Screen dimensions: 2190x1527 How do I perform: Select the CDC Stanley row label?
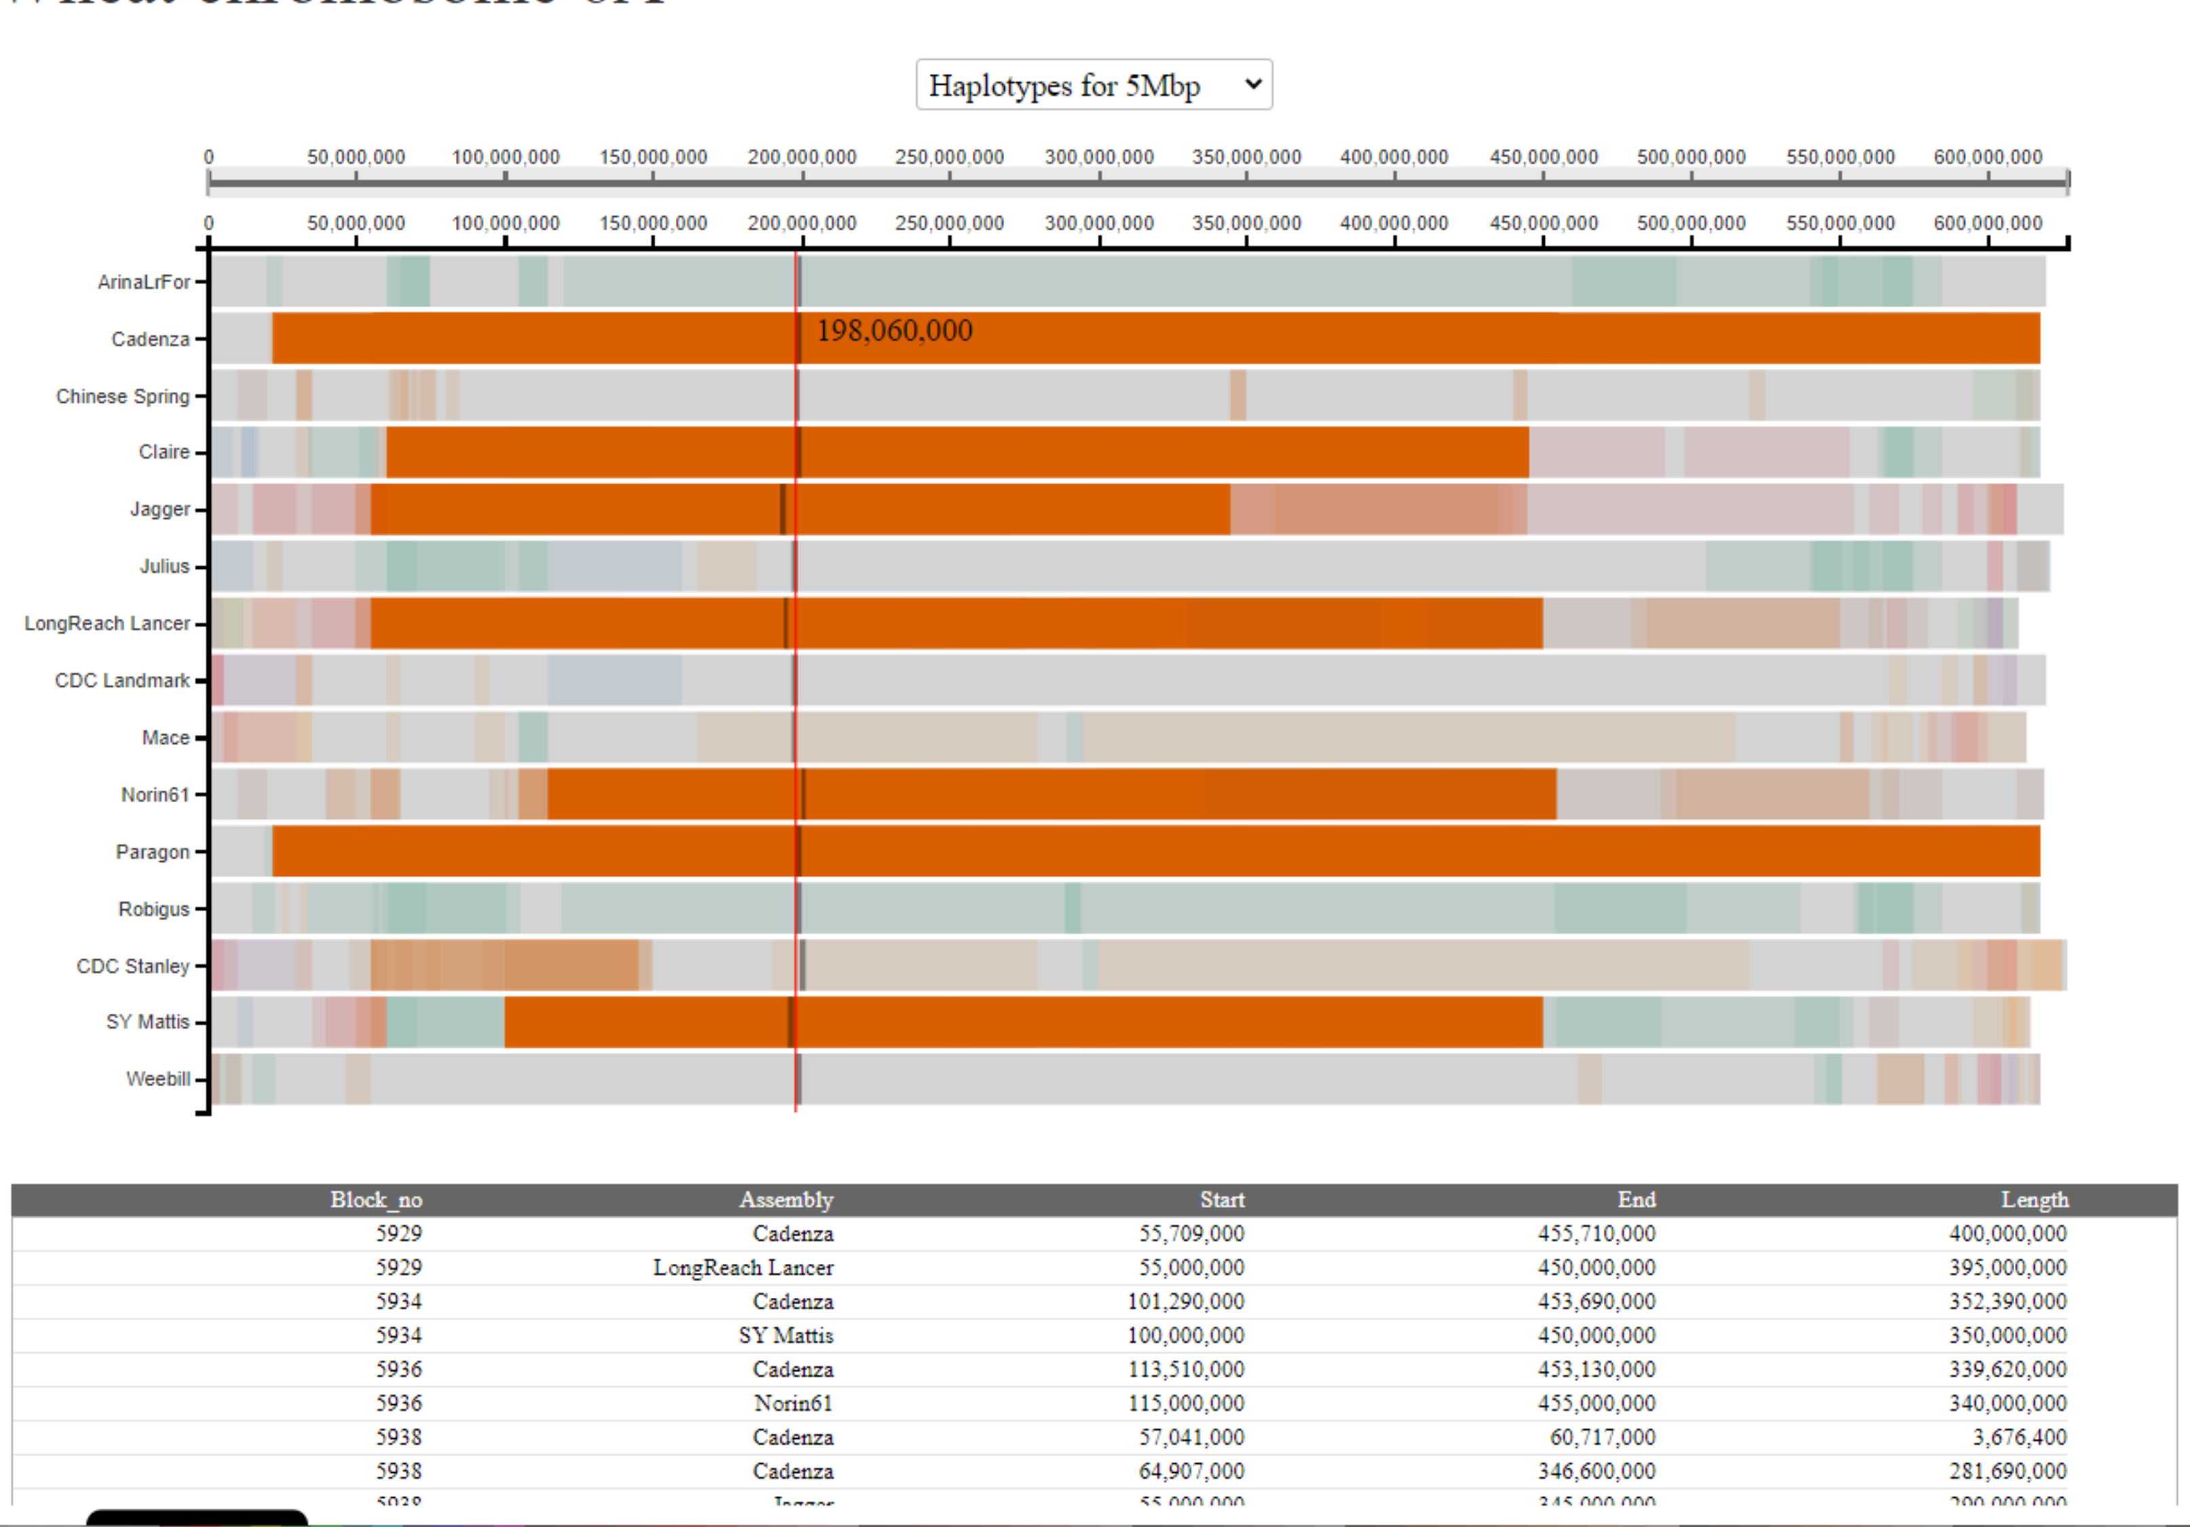click(x=134, y=966)
